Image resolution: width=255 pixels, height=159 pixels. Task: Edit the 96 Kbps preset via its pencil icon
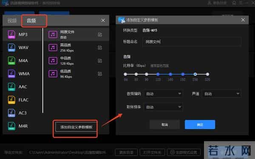(x=100, y=74)
